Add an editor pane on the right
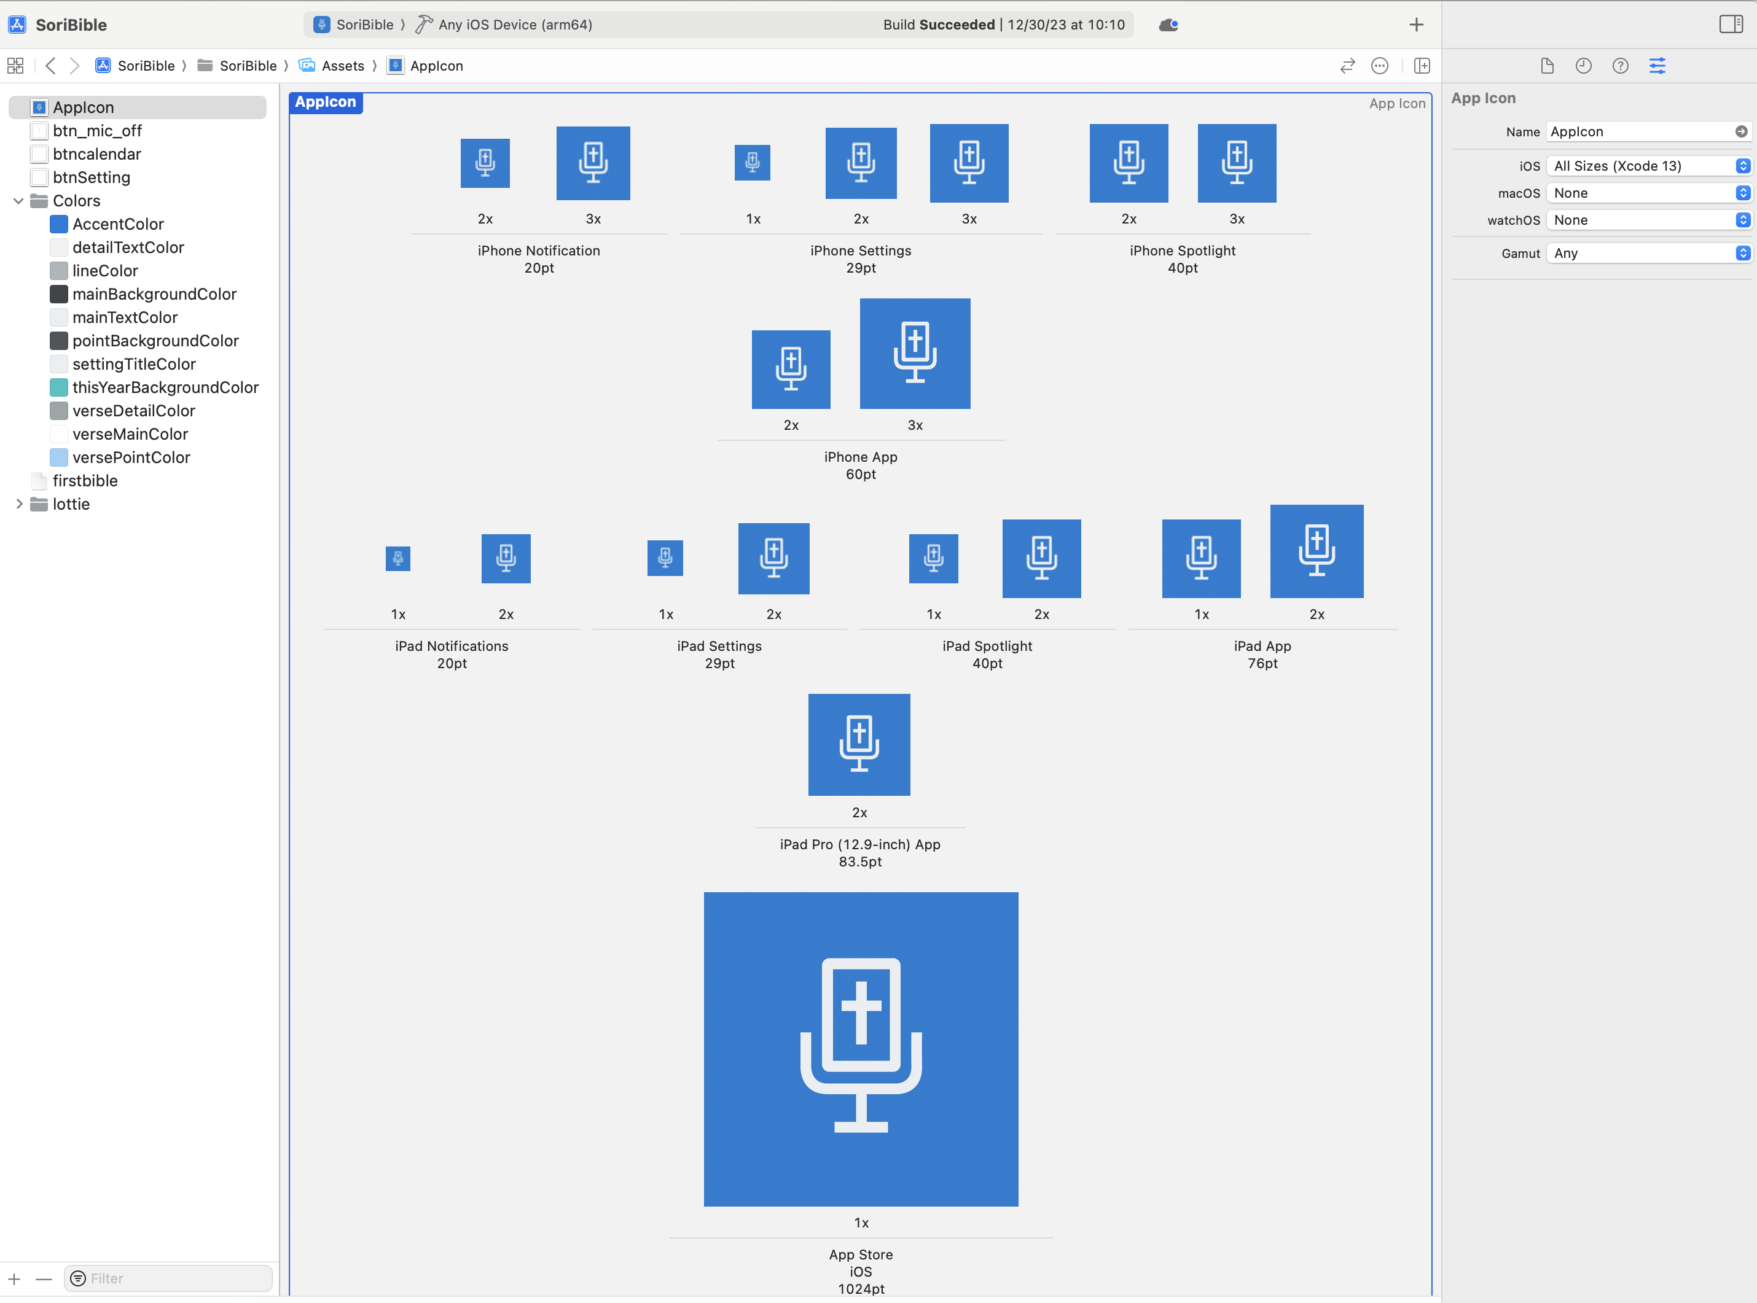 pos(1422,66)
